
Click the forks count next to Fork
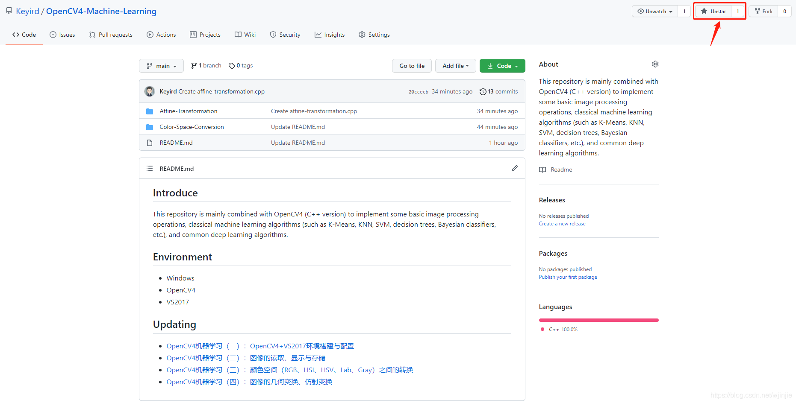tap(784, 12)
